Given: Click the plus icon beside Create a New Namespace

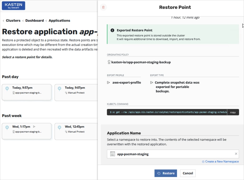Looking at the screenshot, I should (203, 161).
